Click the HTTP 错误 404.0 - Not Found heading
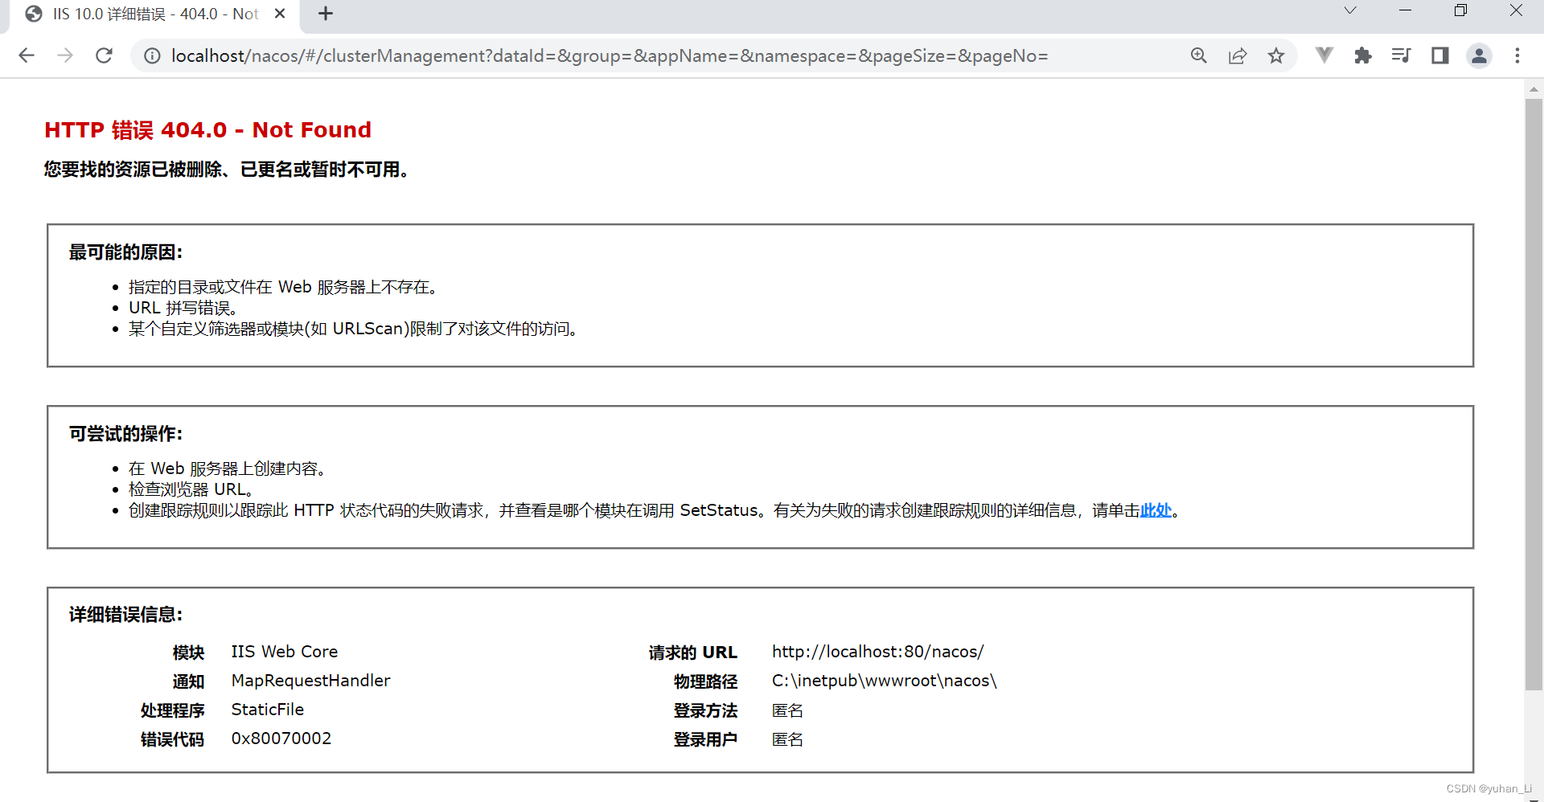Screen dimensions: 1544x802 [x=208, y=129]
